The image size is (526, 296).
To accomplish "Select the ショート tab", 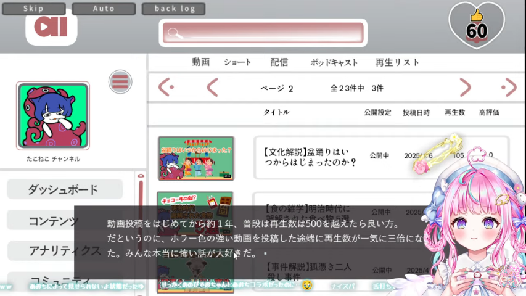I will click(237, 62).
